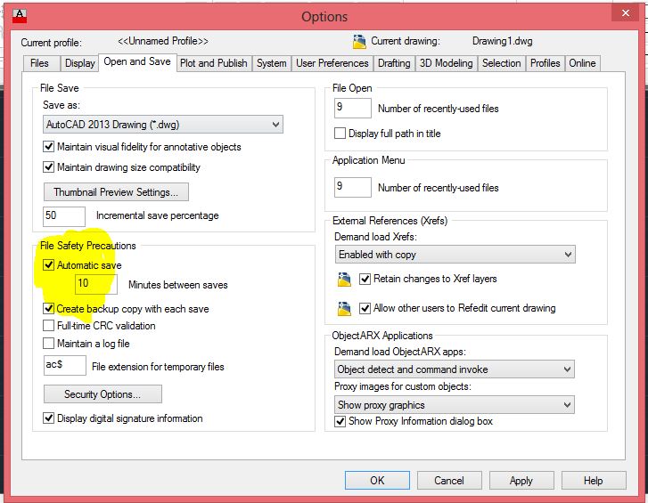This screenshot has height=503, width=648.
Task: Click File Open recently-used files number field
Action: point(352,108)
